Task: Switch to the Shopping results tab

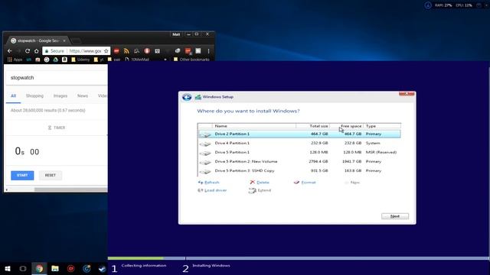Action: (34, 95)
